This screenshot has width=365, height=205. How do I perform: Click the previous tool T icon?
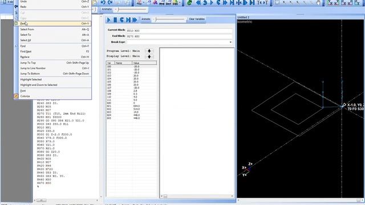pyautogui.click(x=259, y=2)
